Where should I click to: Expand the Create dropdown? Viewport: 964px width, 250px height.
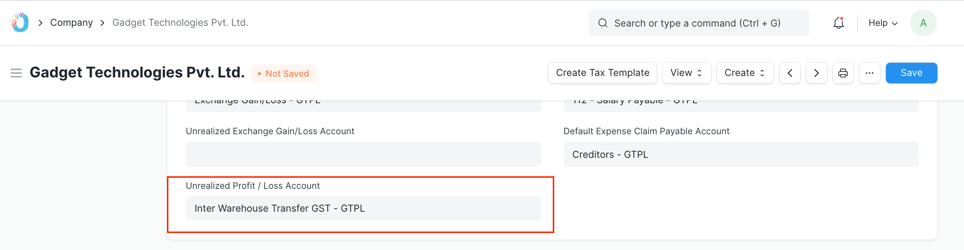point(745,73)
